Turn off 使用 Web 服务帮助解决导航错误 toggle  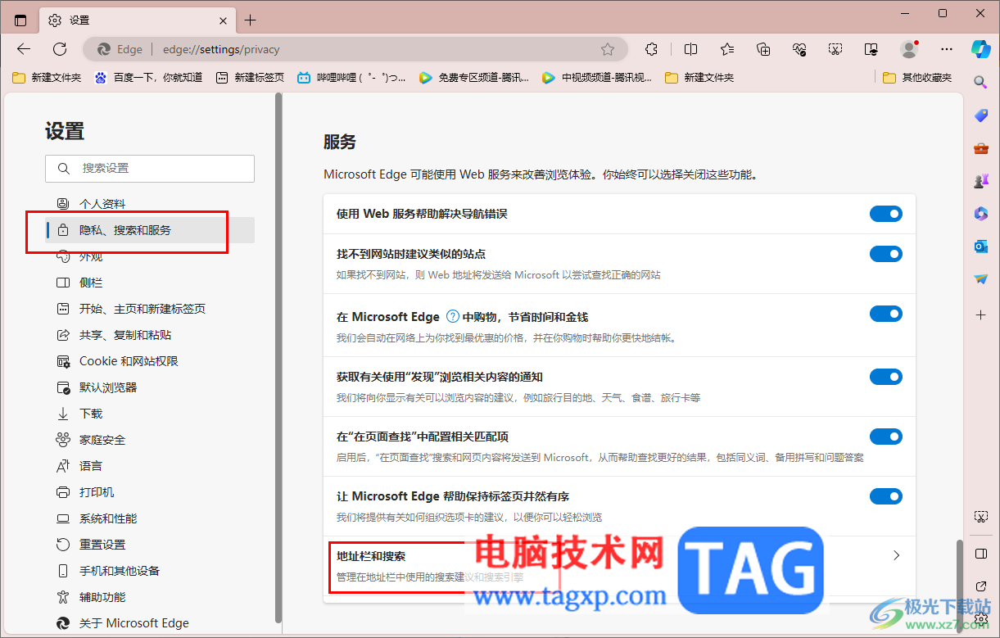click(x=885, y=214)
